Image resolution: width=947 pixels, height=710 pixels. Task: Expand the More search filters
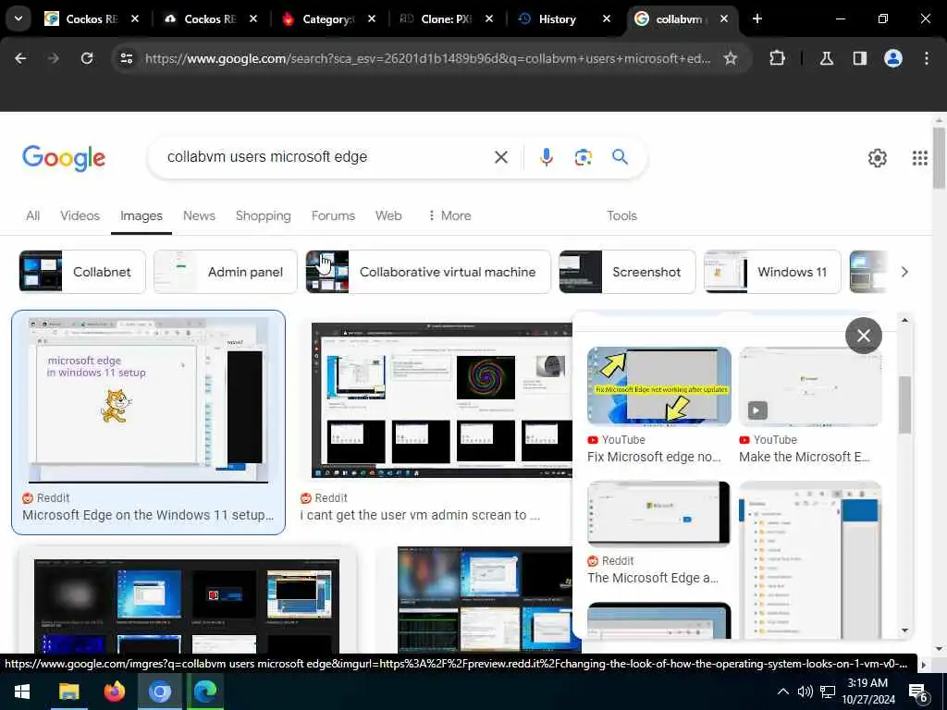coord(449,215)
